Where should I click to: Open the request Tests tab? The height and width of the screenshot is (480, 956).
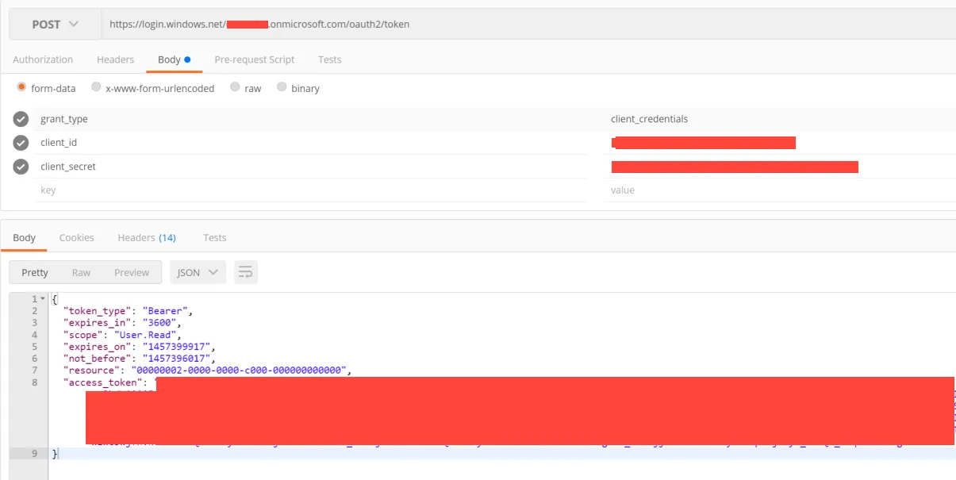[x=329, y=60]
